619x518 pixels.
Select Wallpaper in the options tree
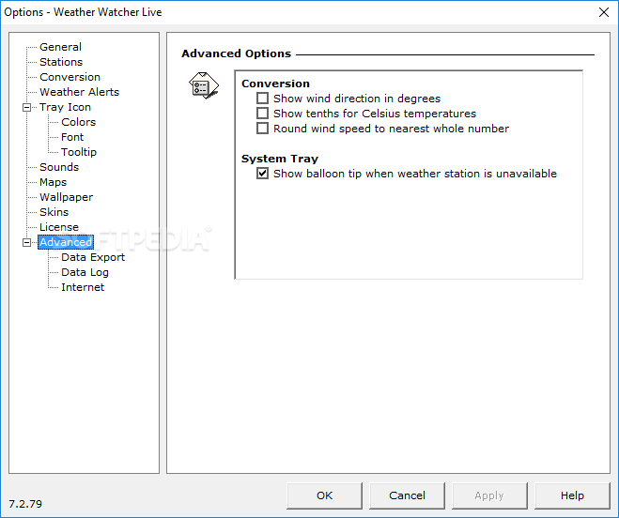coord(67,197)
